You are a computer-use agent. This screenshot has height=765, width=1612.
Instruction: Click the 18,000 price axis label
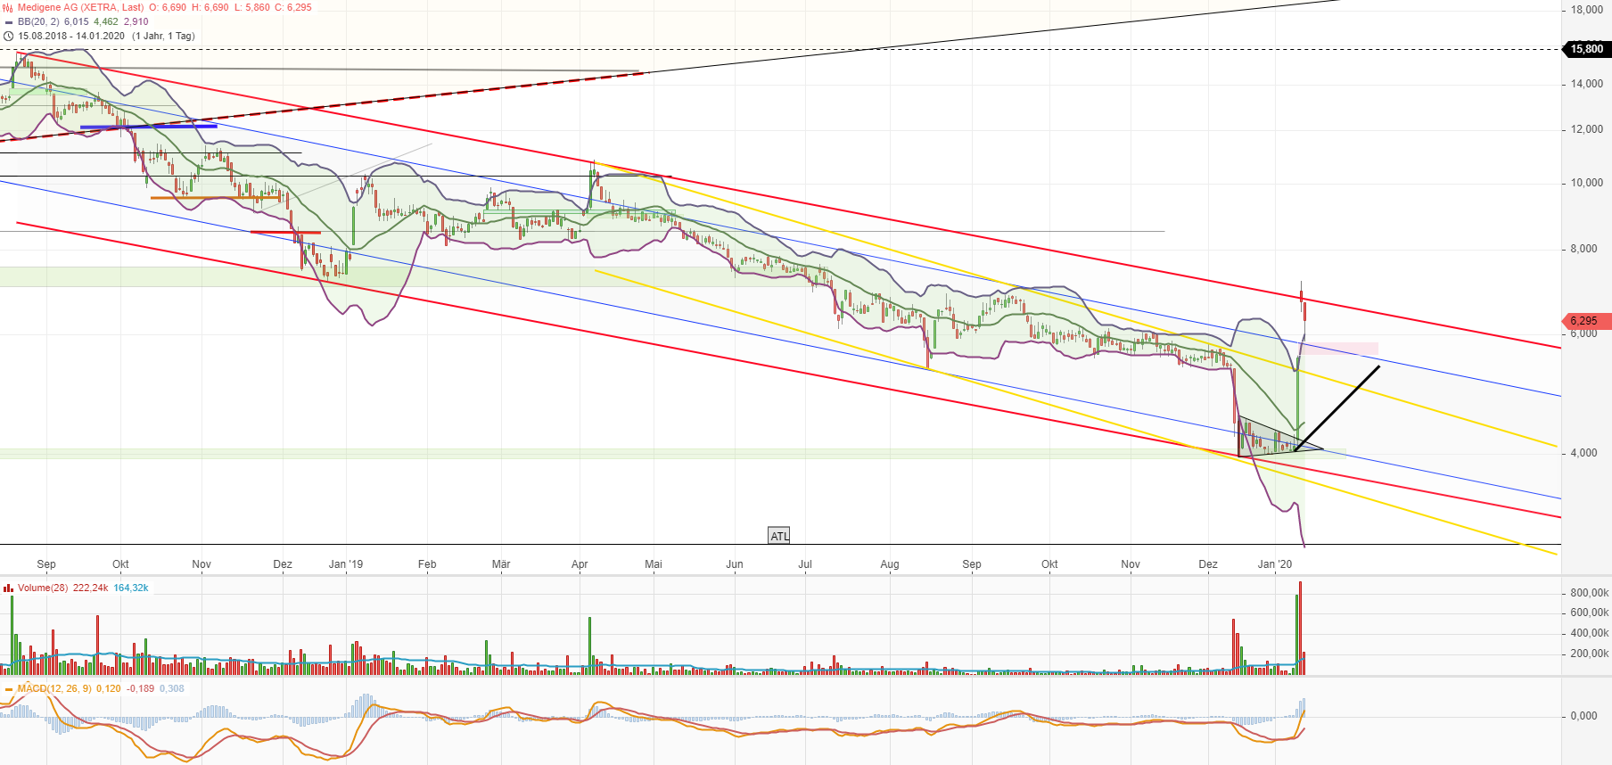pyautogui.click(x=1587, y=10)
